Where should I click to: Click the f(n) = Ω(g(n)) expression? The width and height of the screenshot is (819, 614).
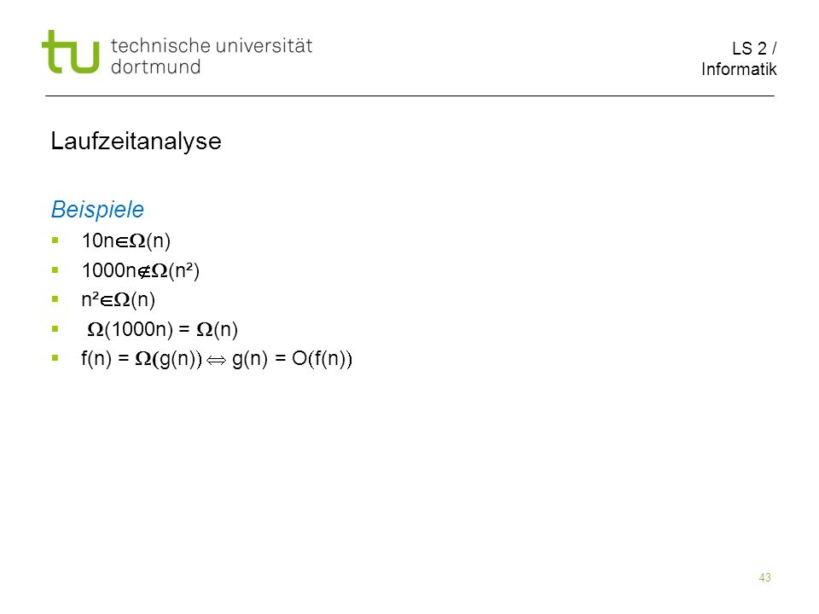(x=142, y=359)
